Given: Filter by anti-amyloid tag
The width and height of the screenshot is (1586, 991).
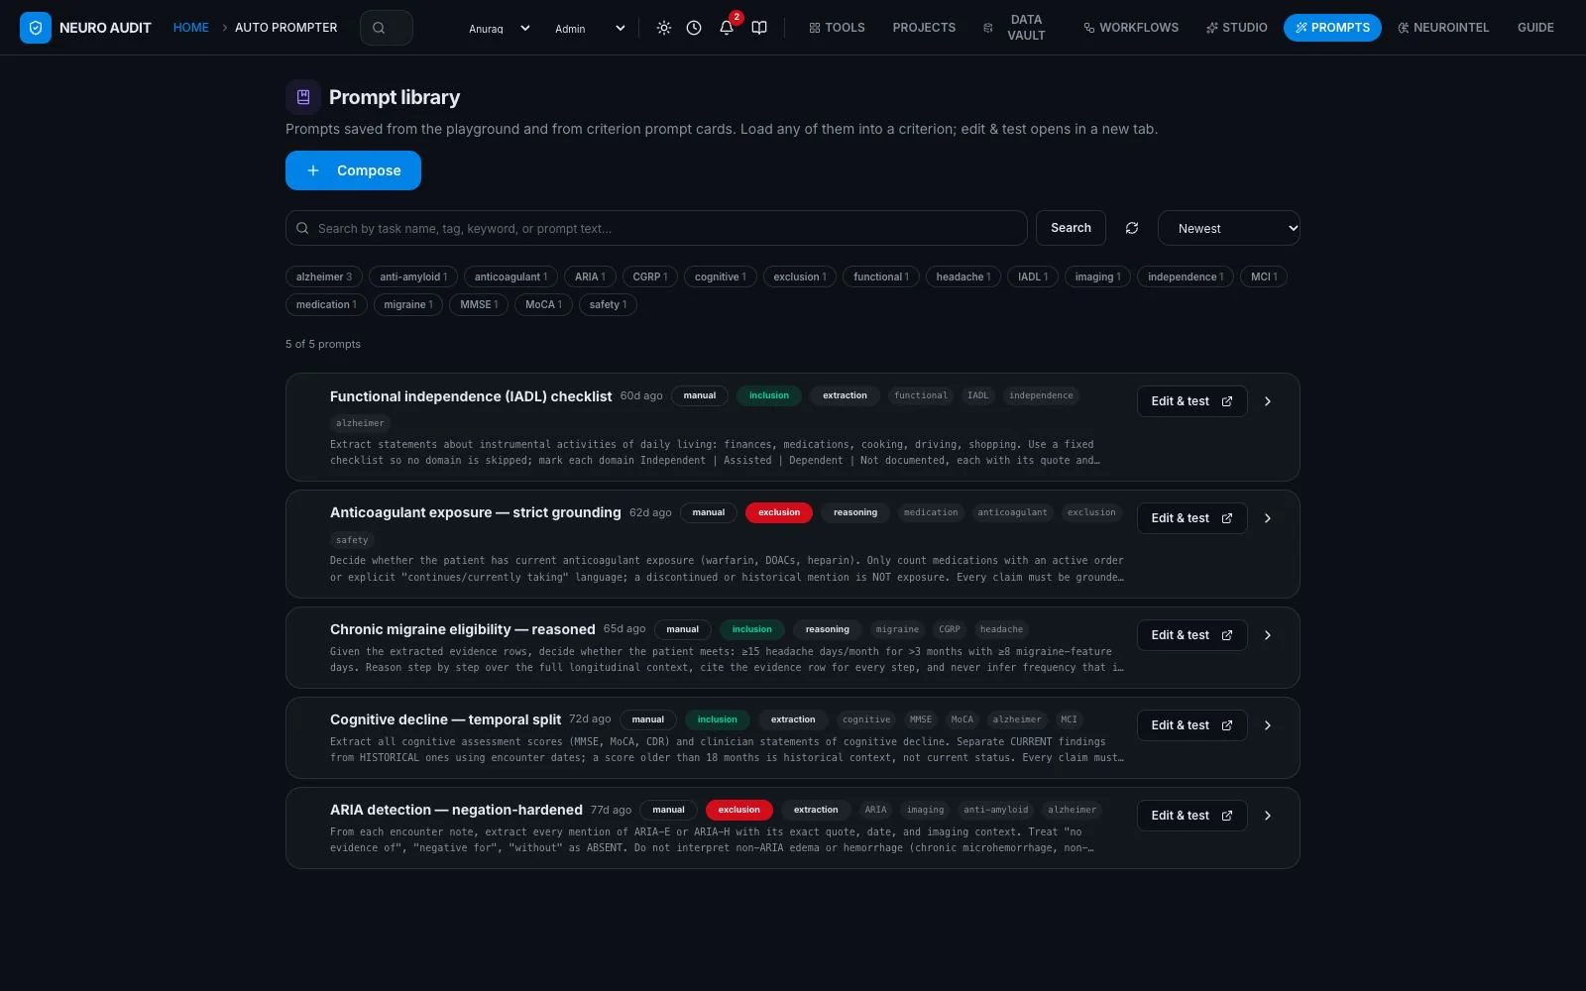Looking at the screenshot, I should click(413, 276).
